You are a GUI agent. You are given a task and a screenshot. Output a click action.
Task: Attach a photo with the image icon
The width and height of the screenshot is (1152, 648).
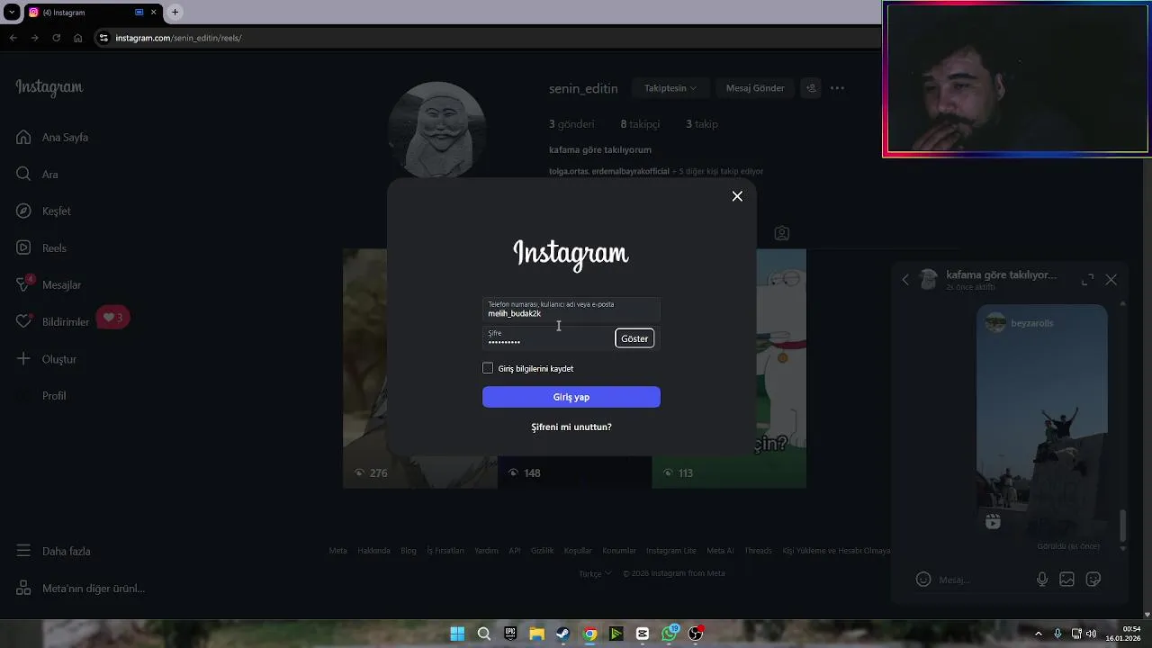tap(1066, 580)
